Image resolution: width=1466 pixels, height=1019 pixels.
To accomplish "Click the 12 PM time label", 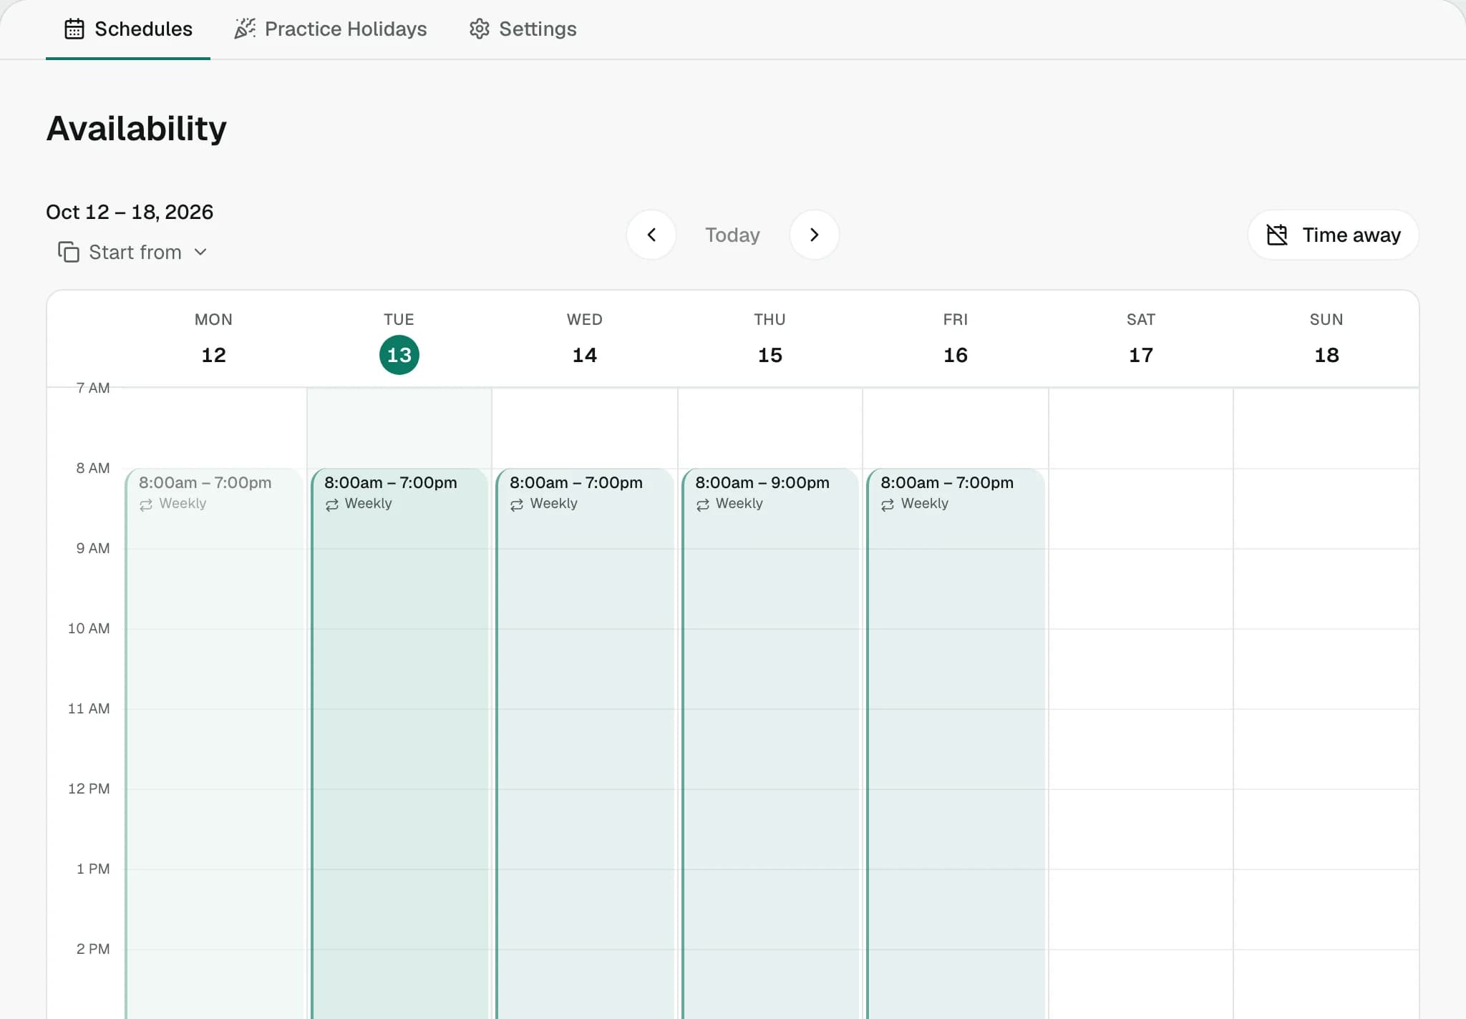I will 89,789.
